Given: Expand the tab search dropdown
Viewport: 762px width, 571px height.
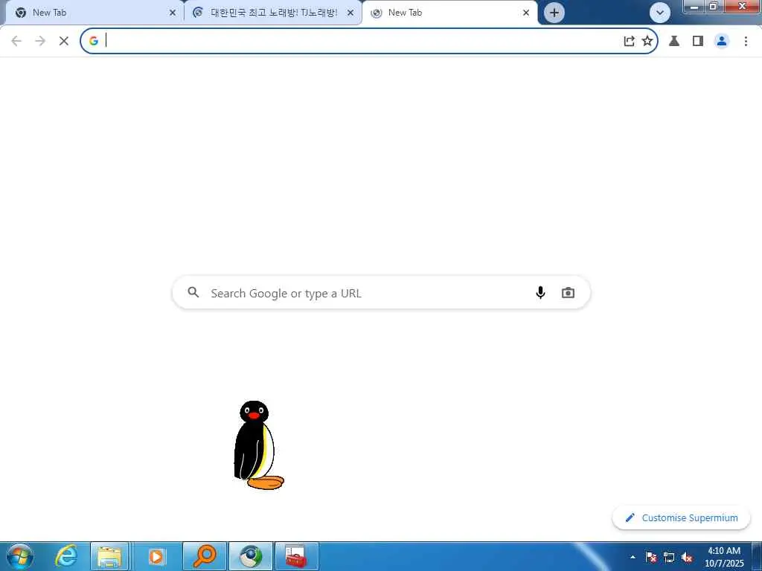Looking at the screenshot, I should [659, 13].
